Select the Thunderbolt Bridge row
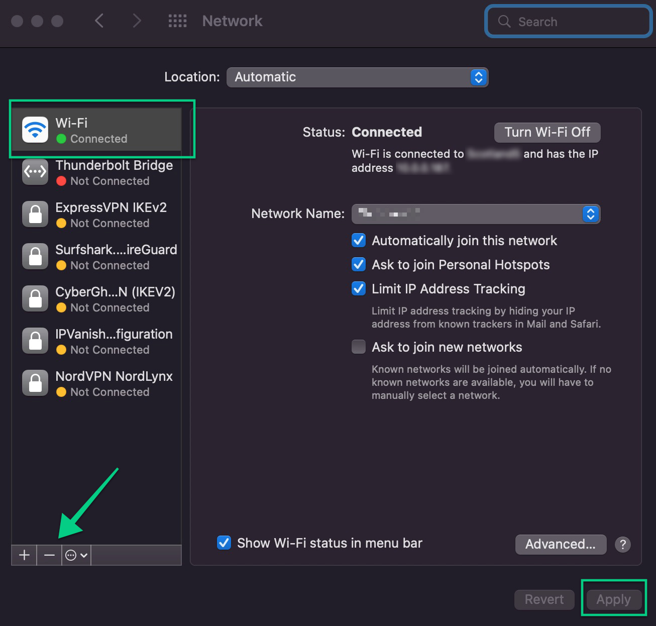 click(x=96, y=172)
